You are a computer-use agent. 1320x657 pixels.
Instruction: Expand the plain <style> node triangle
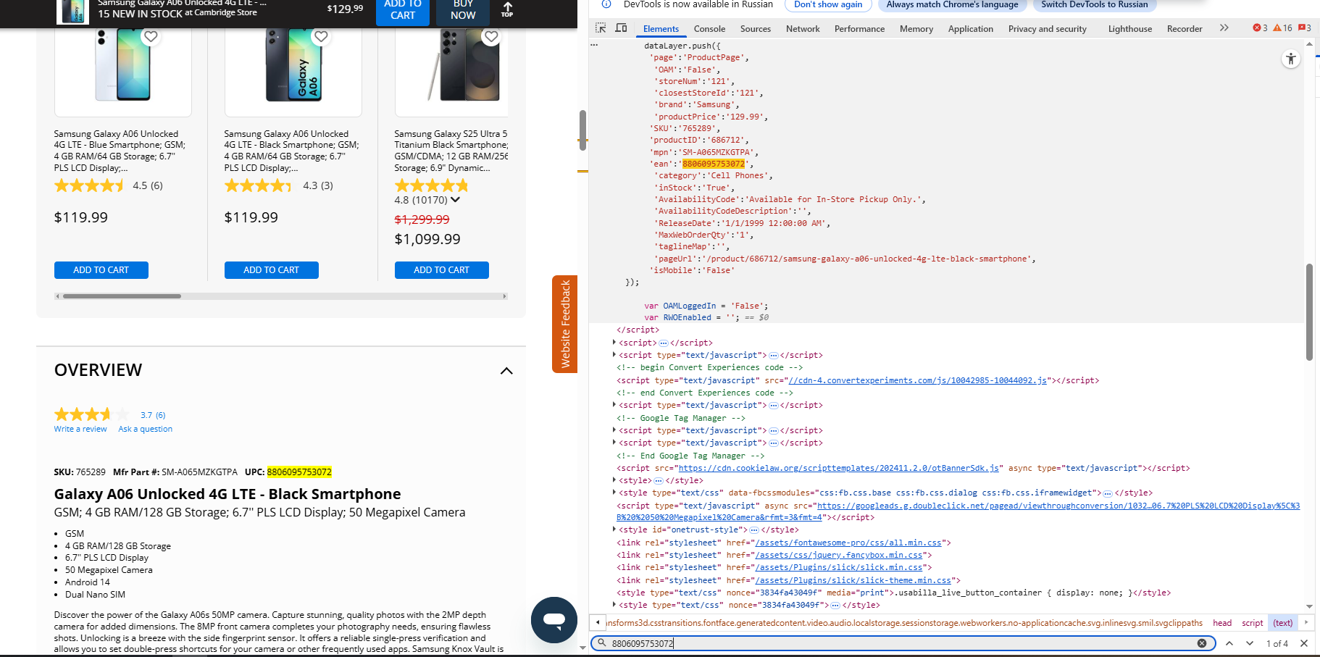(x=614, y=480)
